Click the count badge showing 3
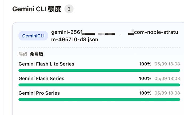Image resolution: width=184 pixels, height=115 pixels. [69, 9]
